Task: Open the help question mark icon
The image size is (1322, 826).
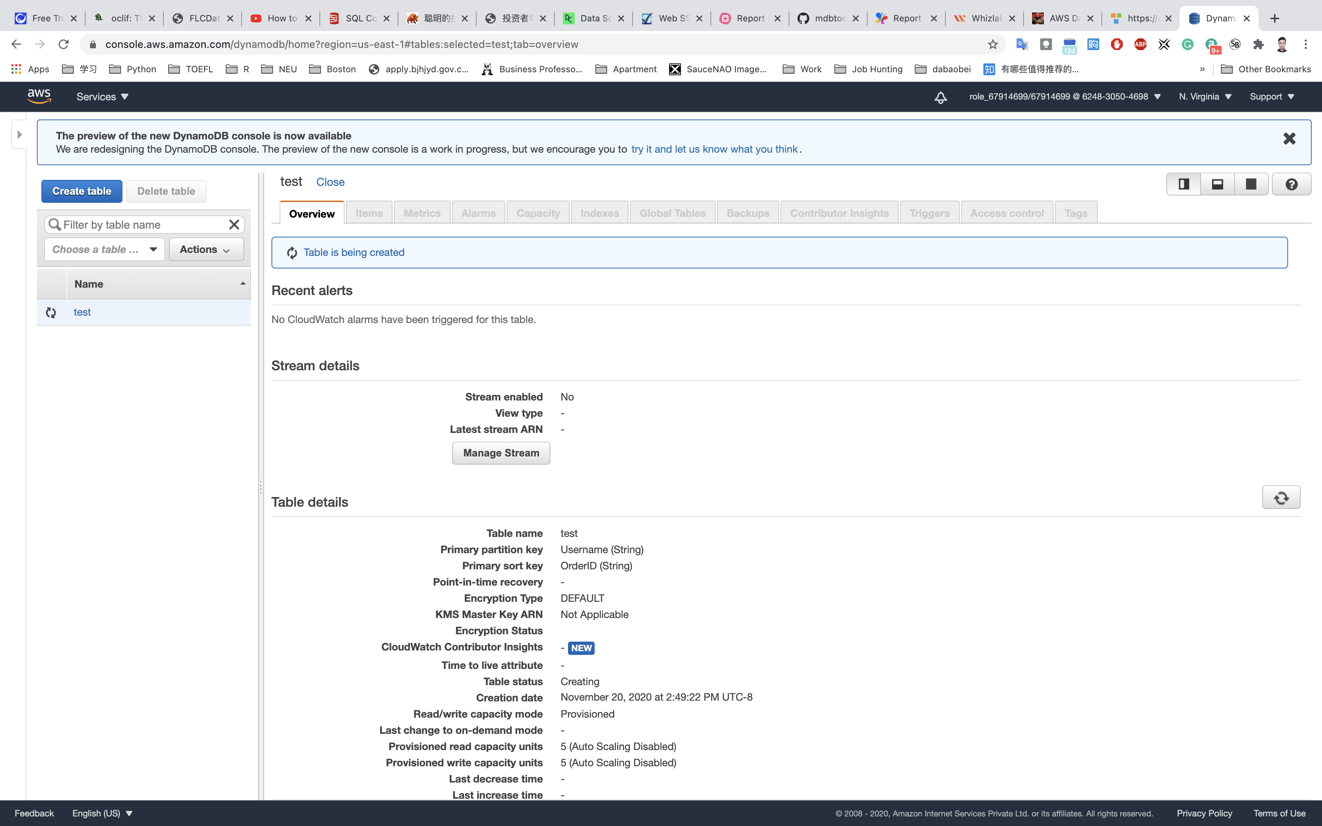Action: (x=1291, y=184)
